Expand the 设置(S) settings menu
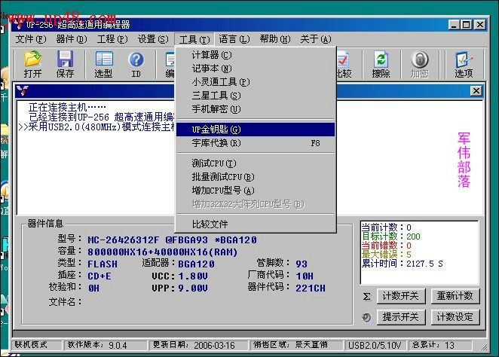 (152, 39)
